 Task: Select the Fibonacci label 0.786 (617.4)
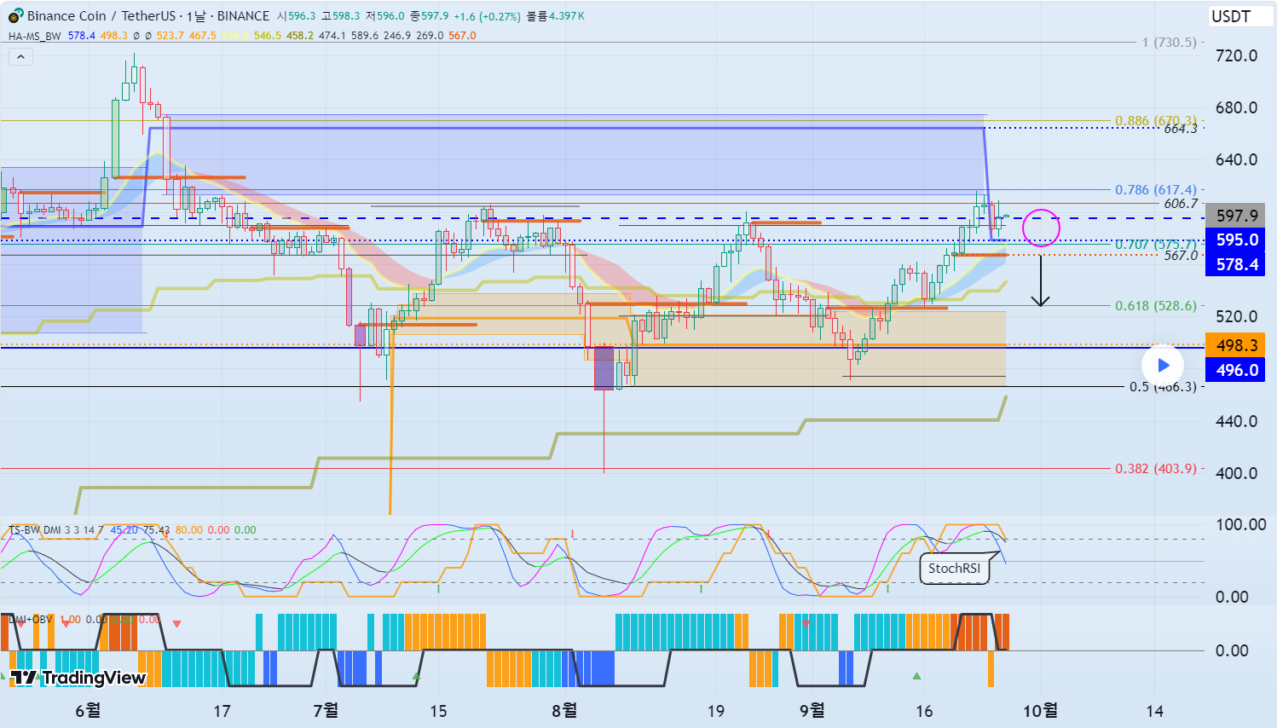(x=1156, y=190)
